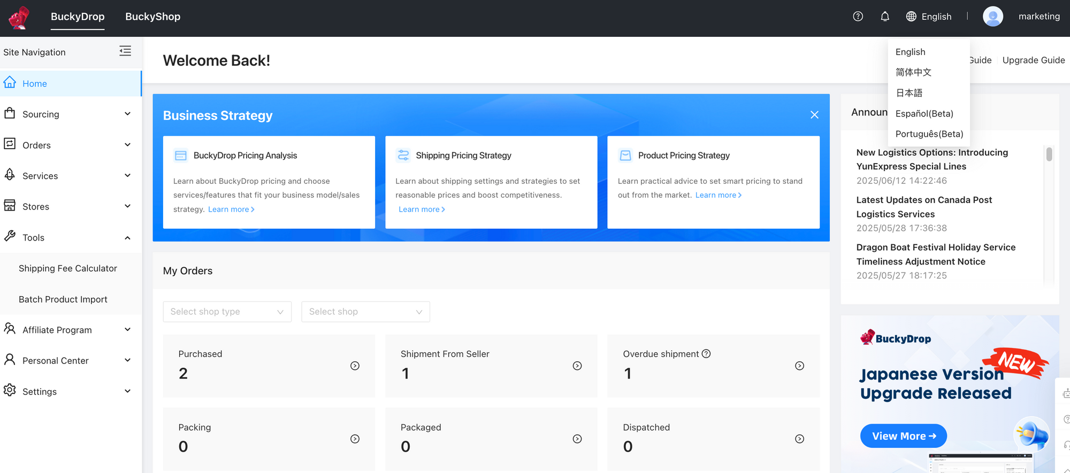1070x473 pixels.
Task: Expand the Personal Center chevron
Action: (x=127, y=360)
